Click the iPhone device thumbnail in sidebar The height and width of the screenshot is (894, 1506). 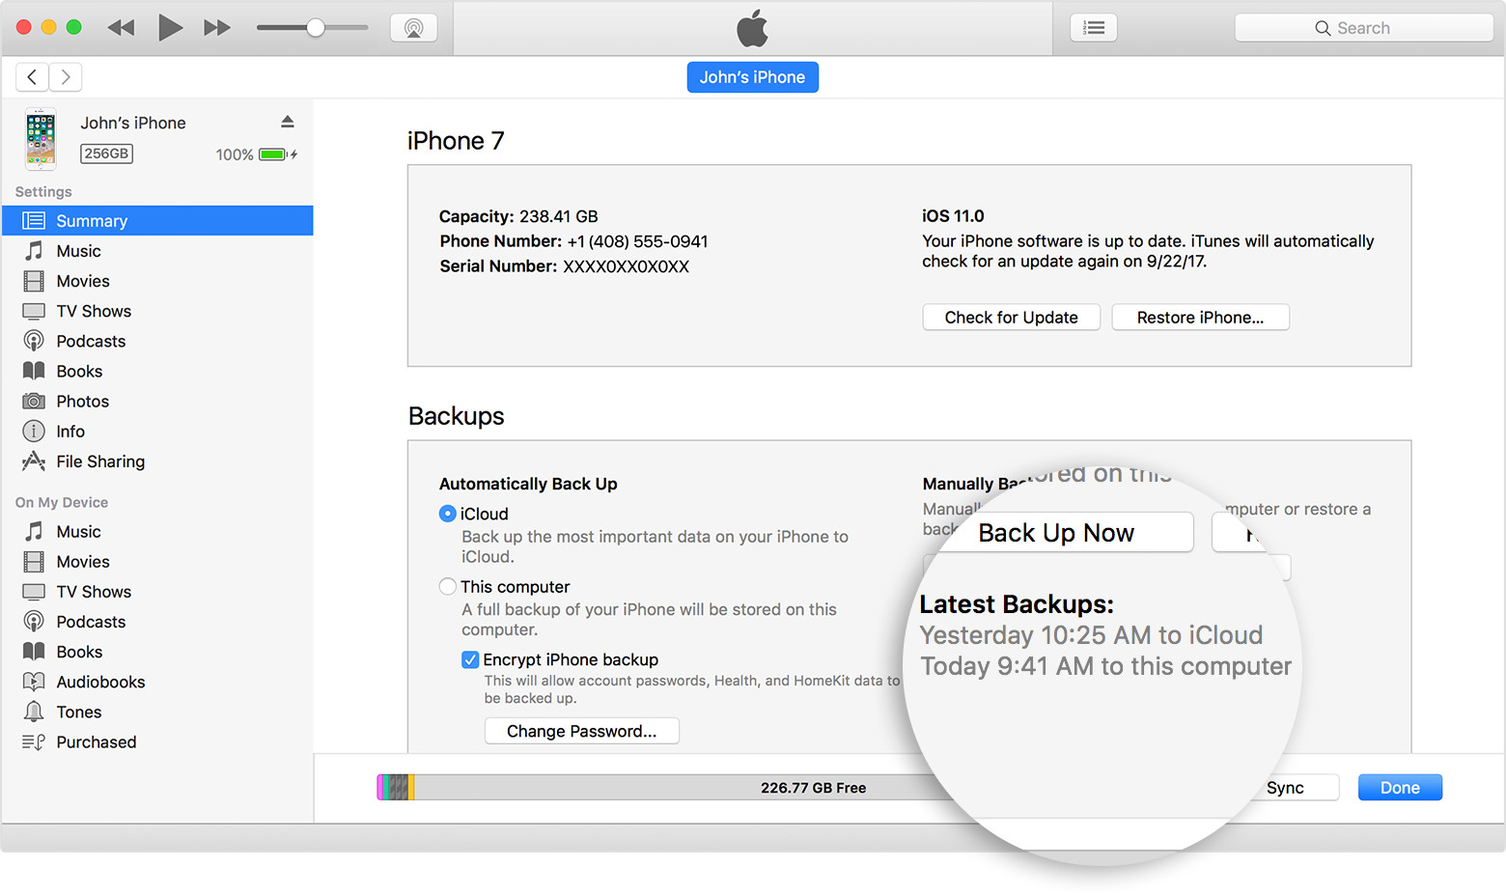point(41,138)
